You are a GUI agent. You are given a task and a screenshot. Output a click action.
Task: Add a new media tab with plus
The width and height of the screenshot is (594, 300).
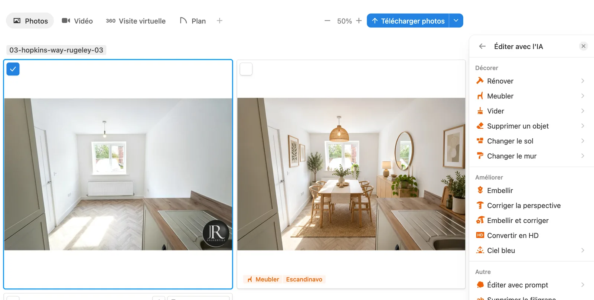pos(219,21)
